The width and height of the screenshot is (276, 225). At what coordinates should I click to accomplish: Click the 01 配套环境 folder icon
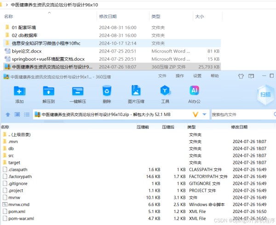7,27
